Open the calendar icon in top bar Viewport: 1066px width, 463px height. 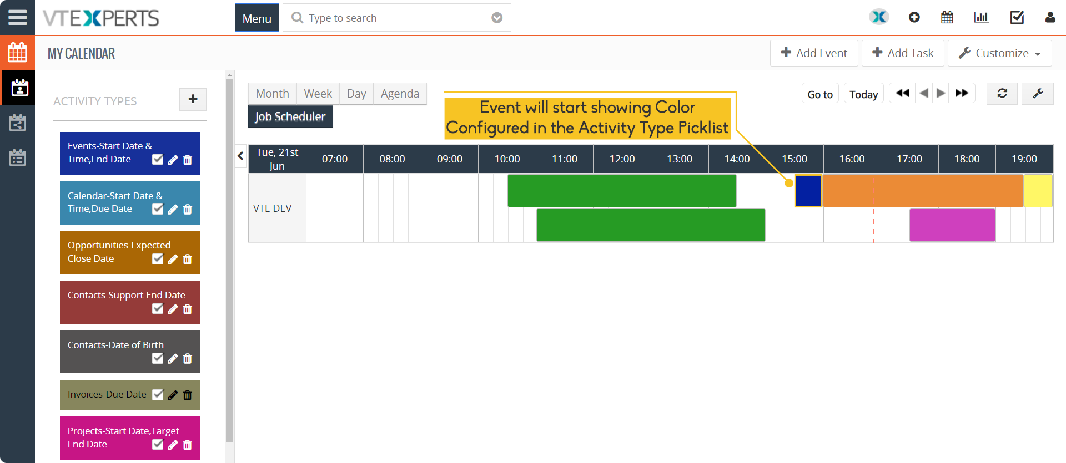pyautogui.click(x=947, y=17)
